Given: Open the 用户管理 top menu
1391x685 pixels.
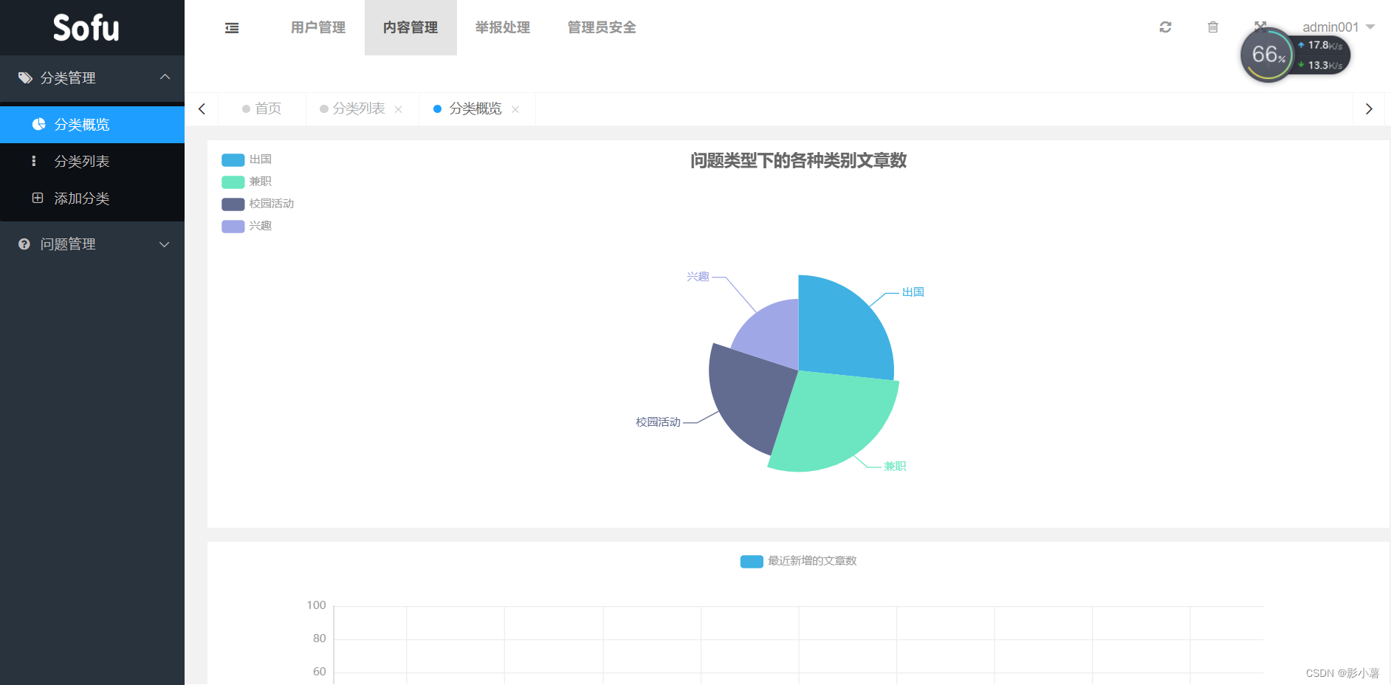Looking at the screenshot, I should (x=318, y=27).
